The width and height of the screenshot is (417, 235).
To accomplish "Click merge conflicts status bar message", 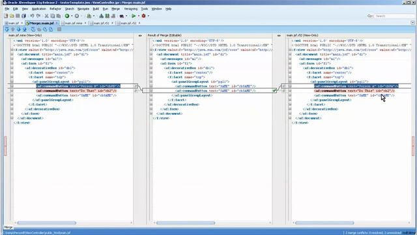I will [373, 233].
